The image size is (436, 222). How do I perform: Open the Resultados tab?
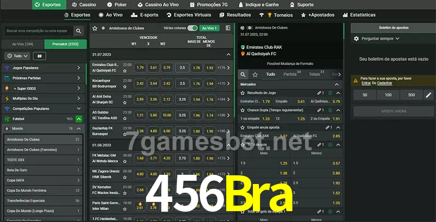click(235, 15)
